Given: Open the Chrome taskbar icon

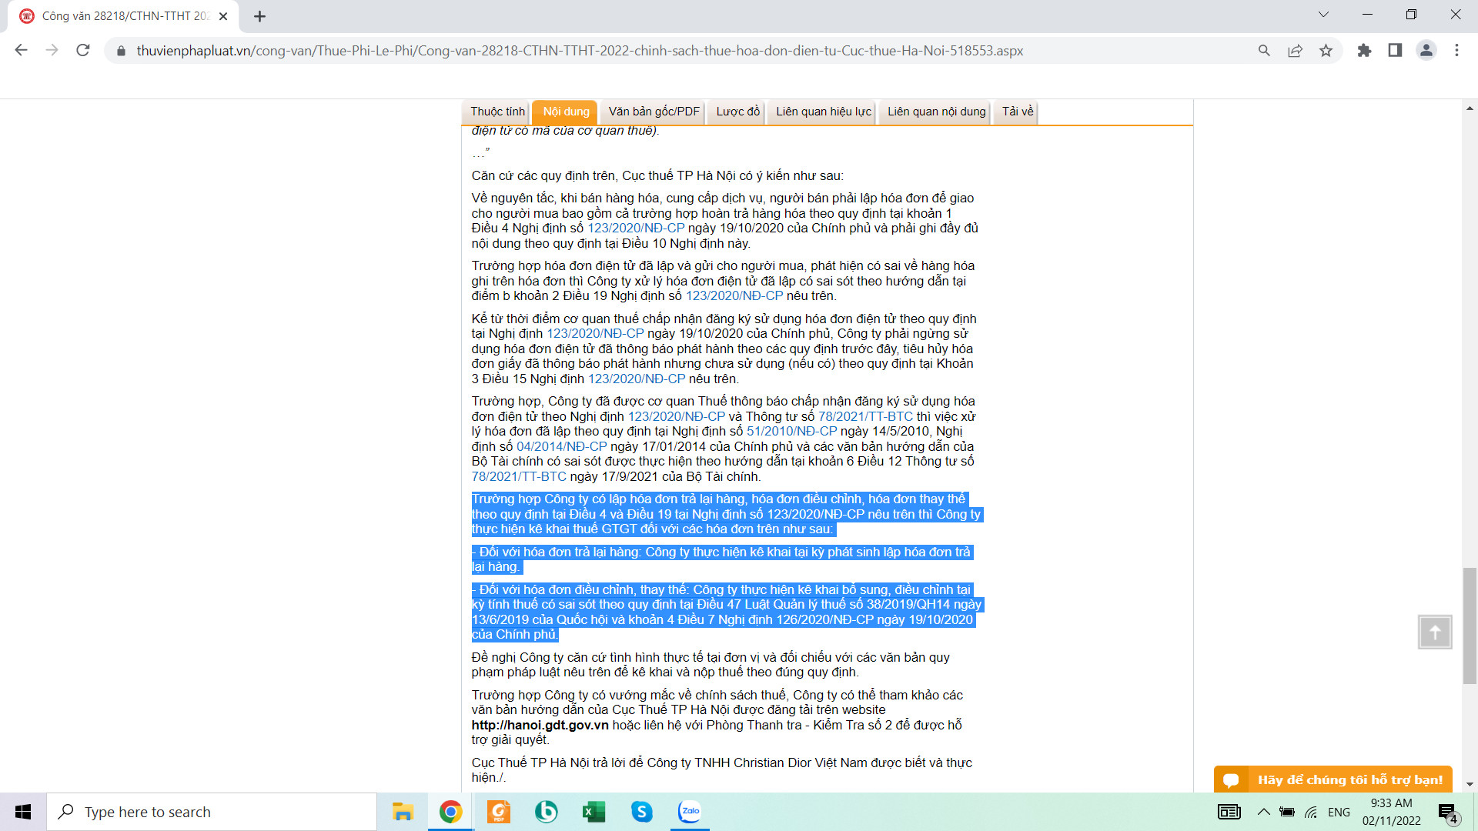Looking at the screenshot, I should 450,812.
